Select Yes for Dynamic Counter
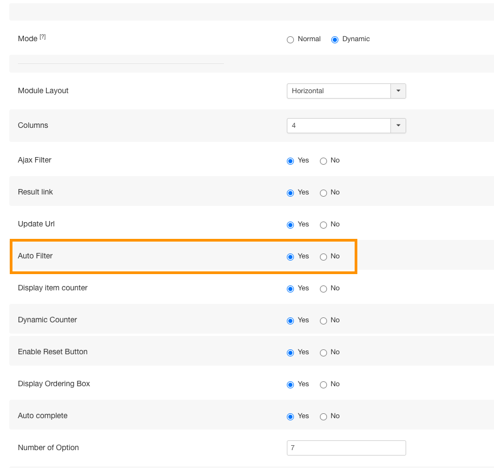 click(x=291, y=321)
